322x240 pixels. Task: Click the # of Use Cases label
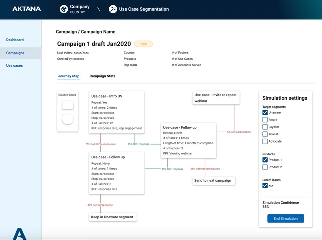[182, 59]
